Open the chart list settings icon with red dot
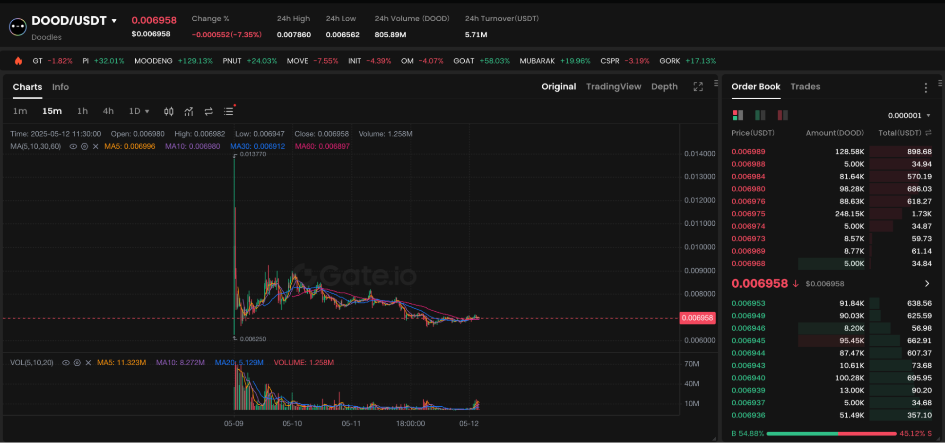Viewport: 945px width, 443px height. (x=229, y=111)
